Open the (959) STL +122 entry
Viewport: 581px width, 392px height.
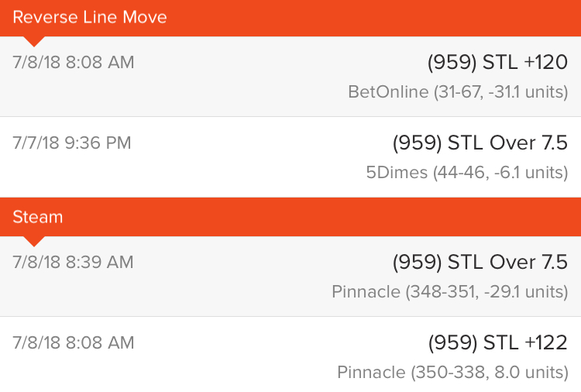497,342
